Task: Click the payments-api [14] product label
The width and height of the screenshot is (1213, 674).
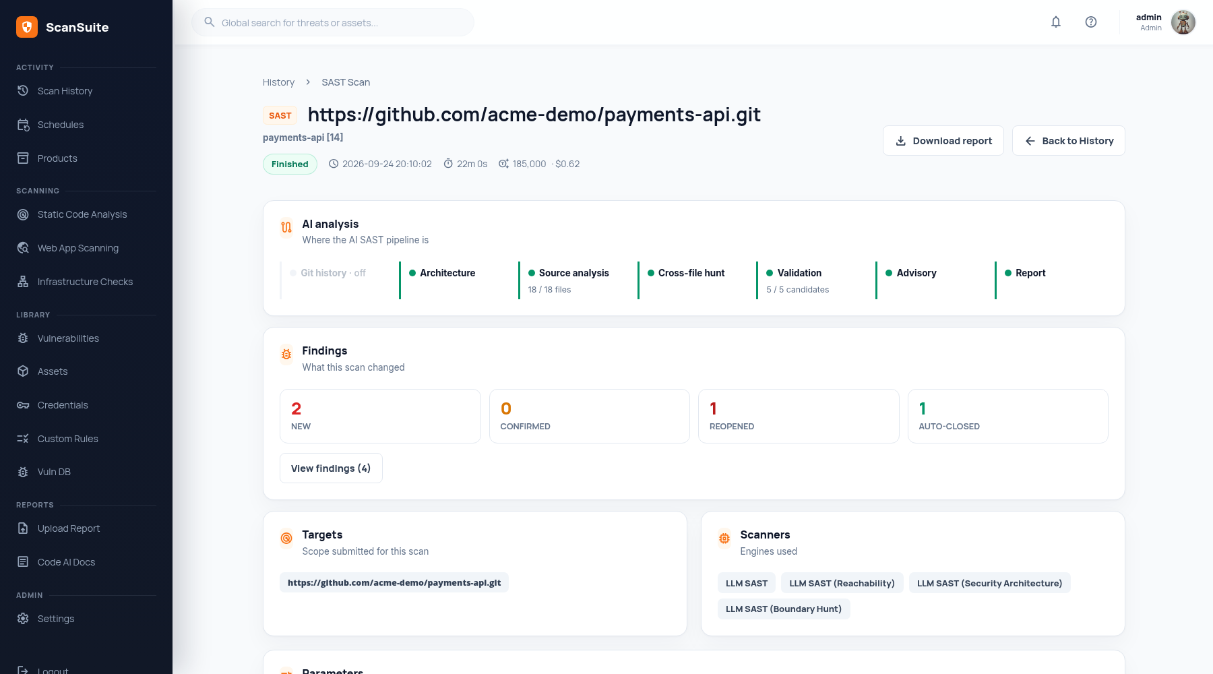Action: point(303,137)
